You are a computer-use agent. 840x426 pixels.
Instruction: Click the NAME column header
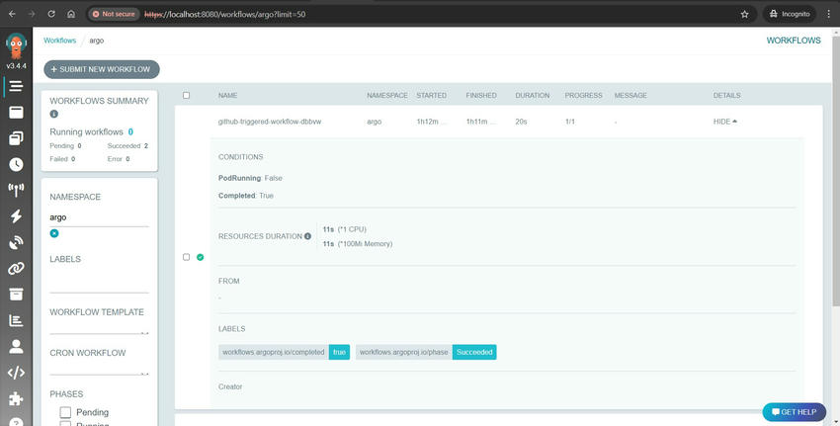[x=227, y=96]
